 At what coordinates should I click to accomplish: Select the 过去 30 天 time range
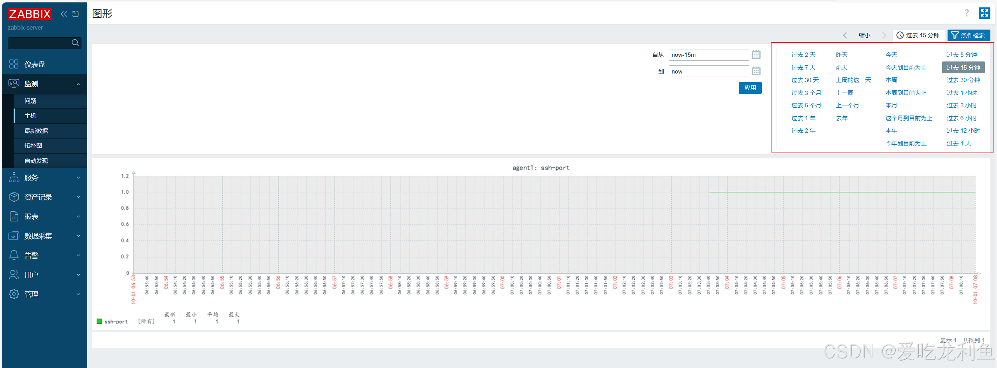(x=805, y=80)
